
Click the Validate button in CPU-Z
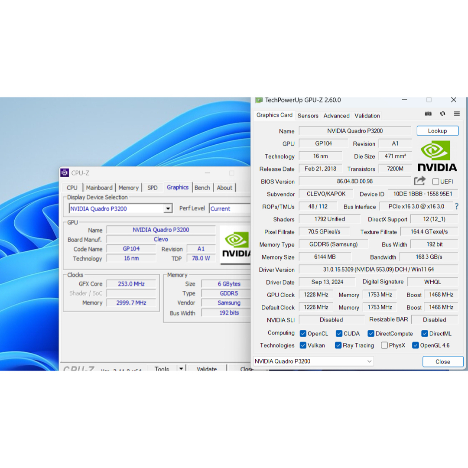[207, 368]
